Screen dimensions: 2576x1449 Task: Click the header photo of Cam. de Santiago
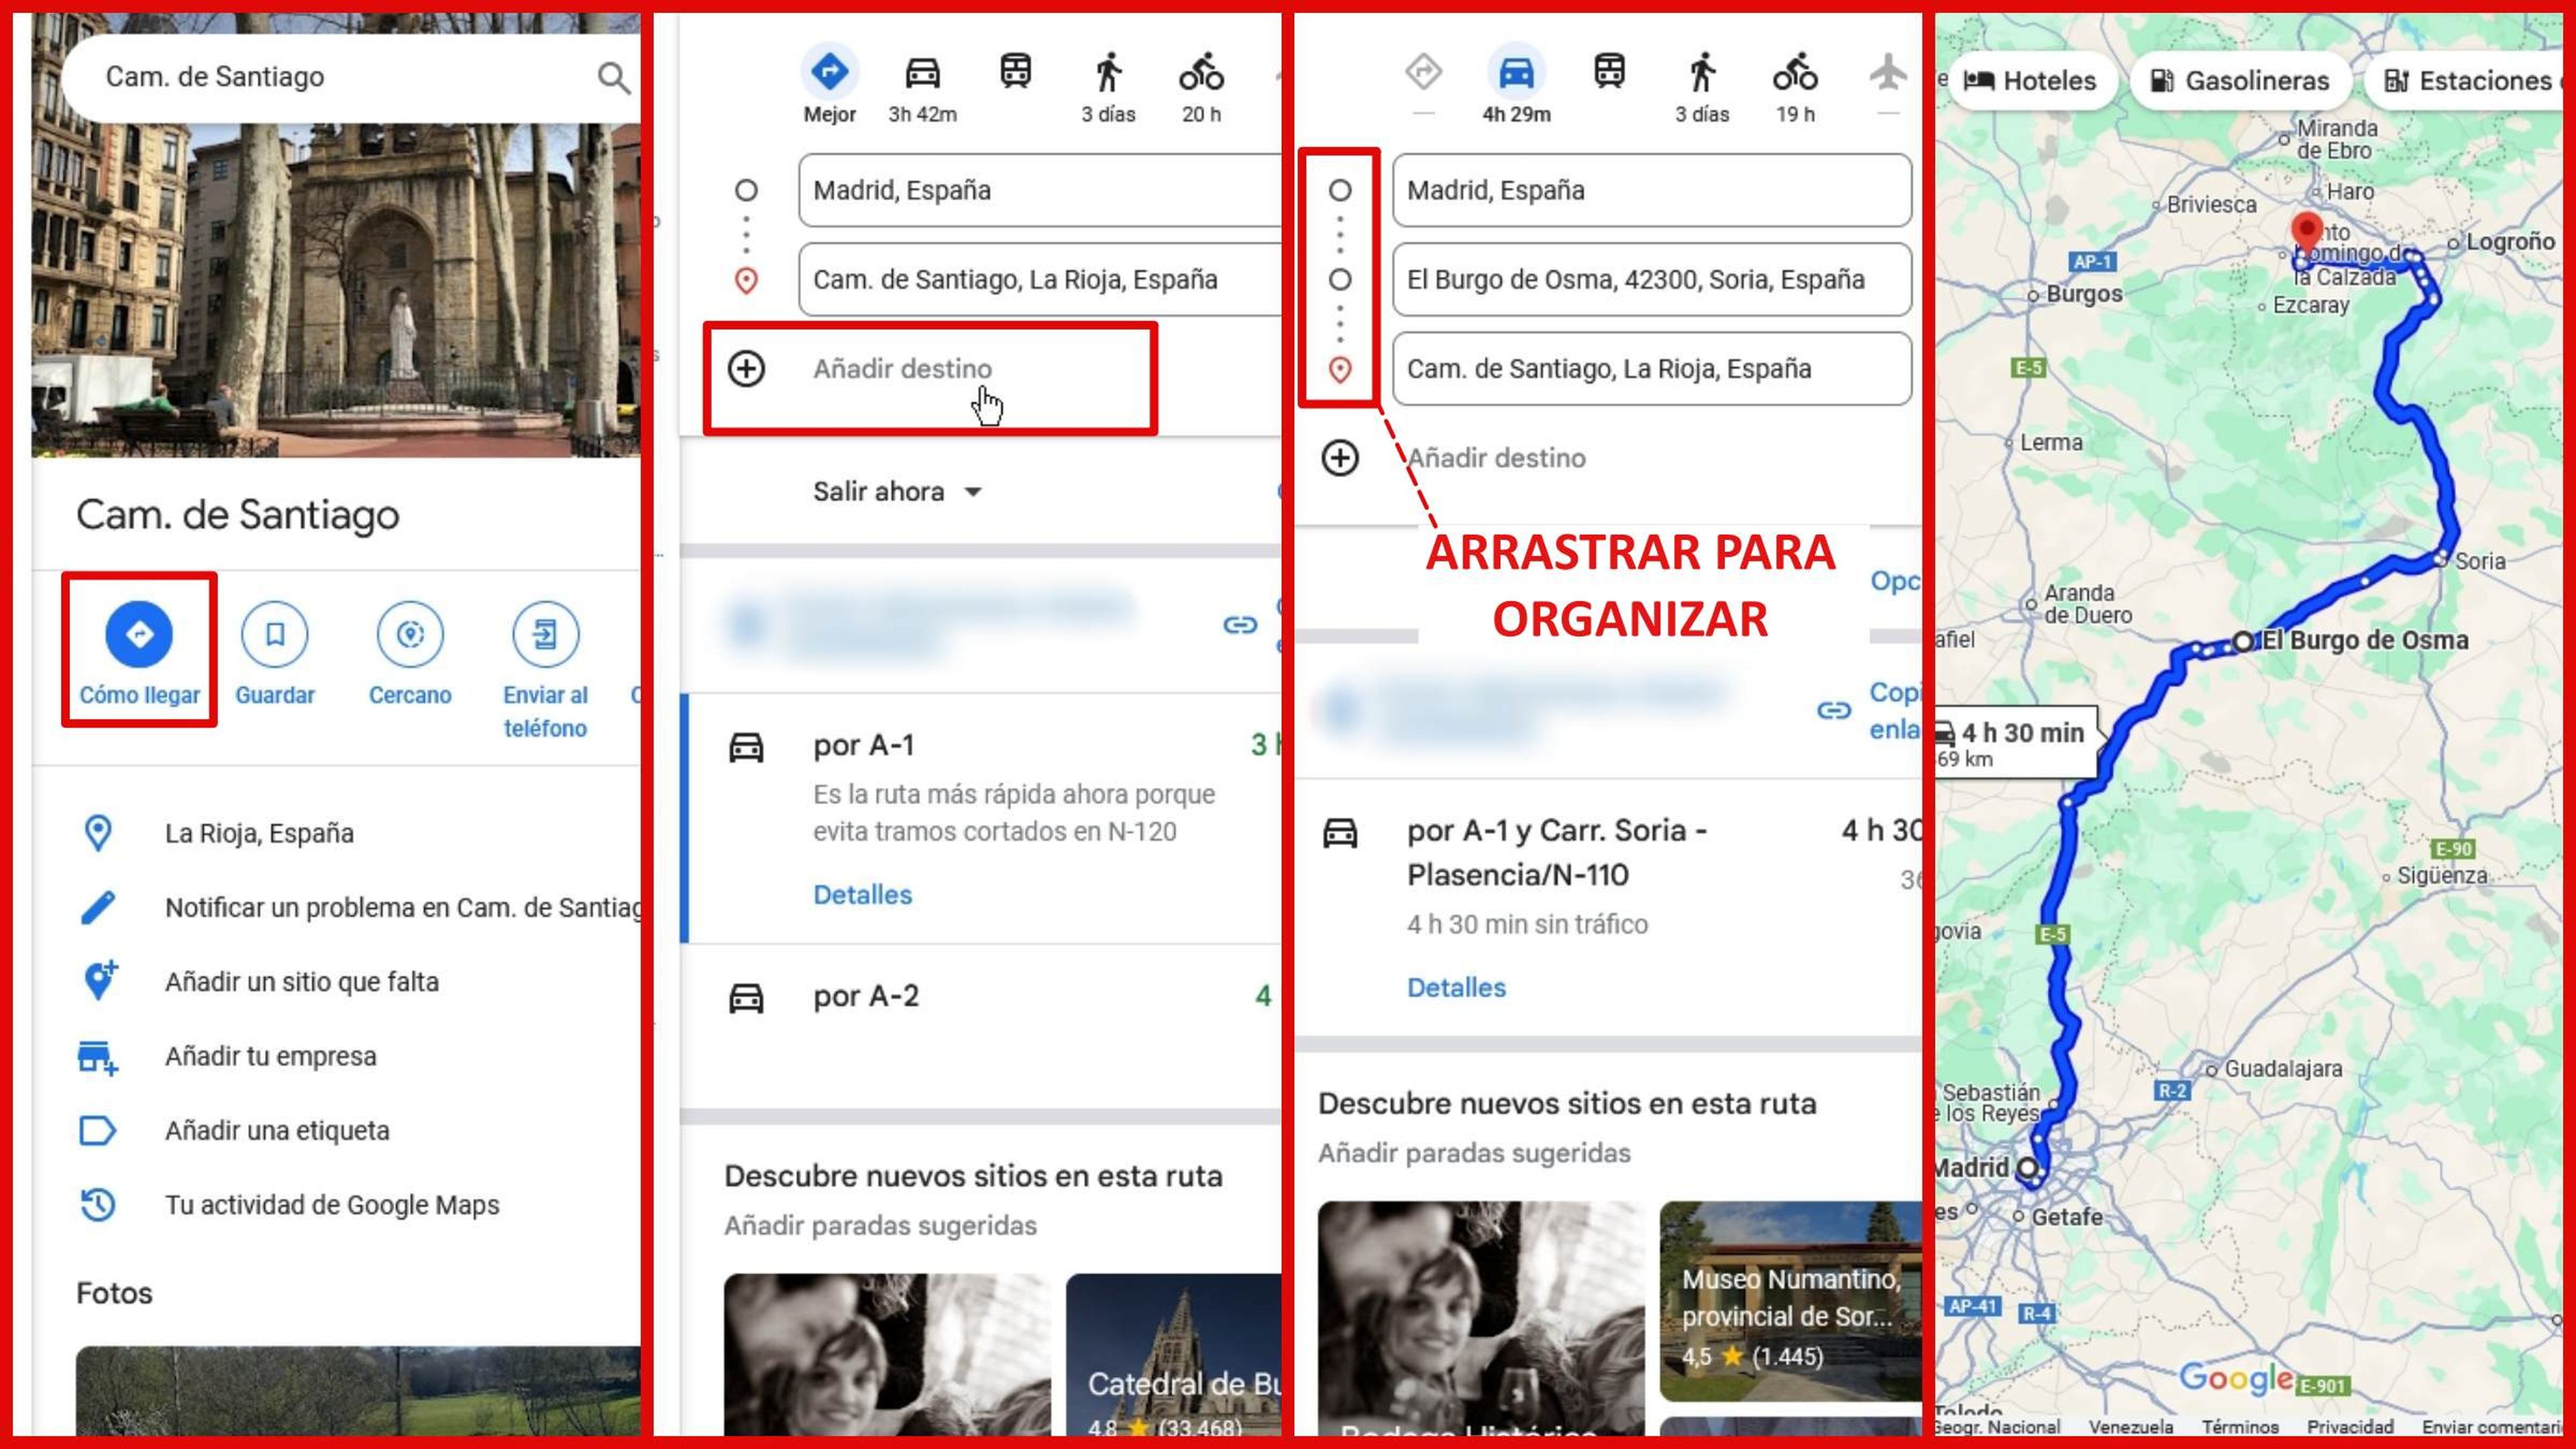336,290
